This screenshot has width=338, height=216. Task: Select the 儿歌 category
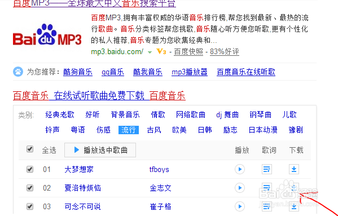coord(289,115)
